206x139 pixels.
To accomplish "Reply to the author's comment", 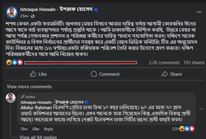I will pos(49,129).
